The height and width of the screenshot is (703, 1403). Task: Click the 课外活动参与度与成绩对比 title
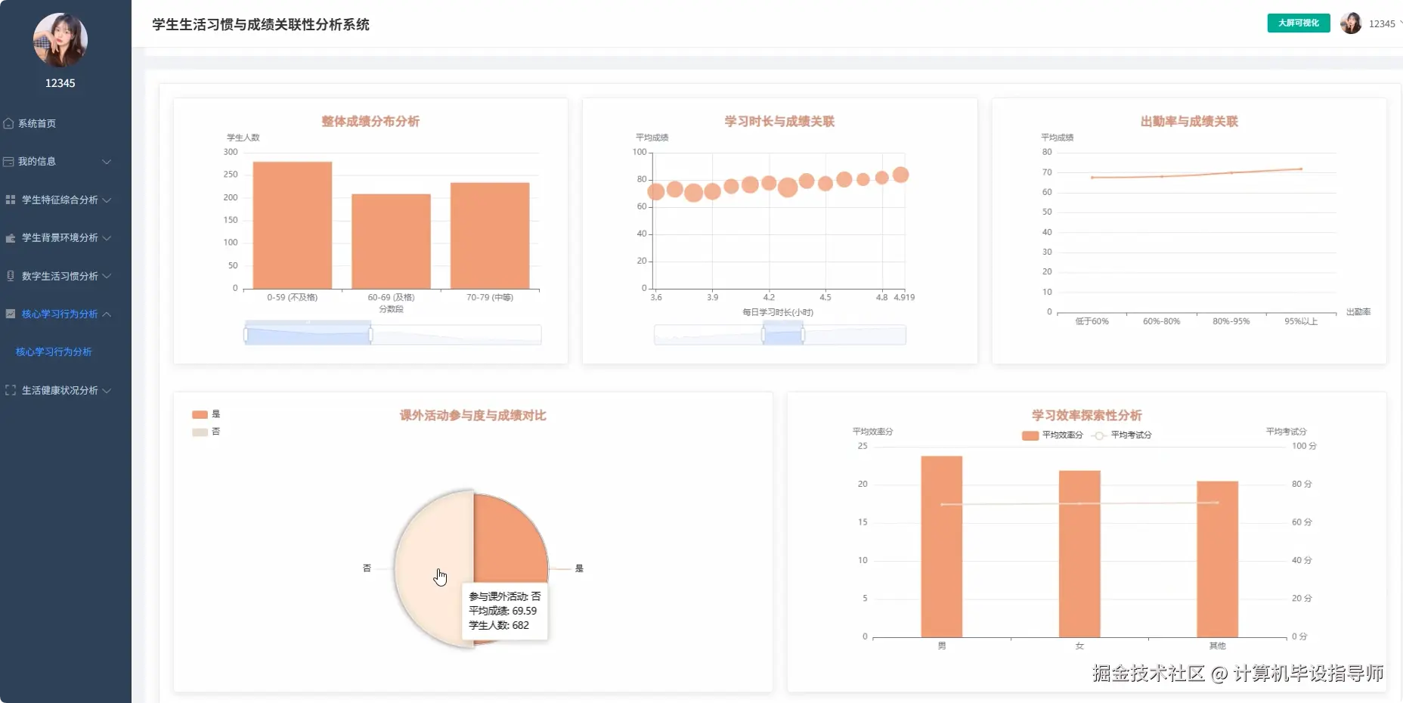click(x=473, y=415)
